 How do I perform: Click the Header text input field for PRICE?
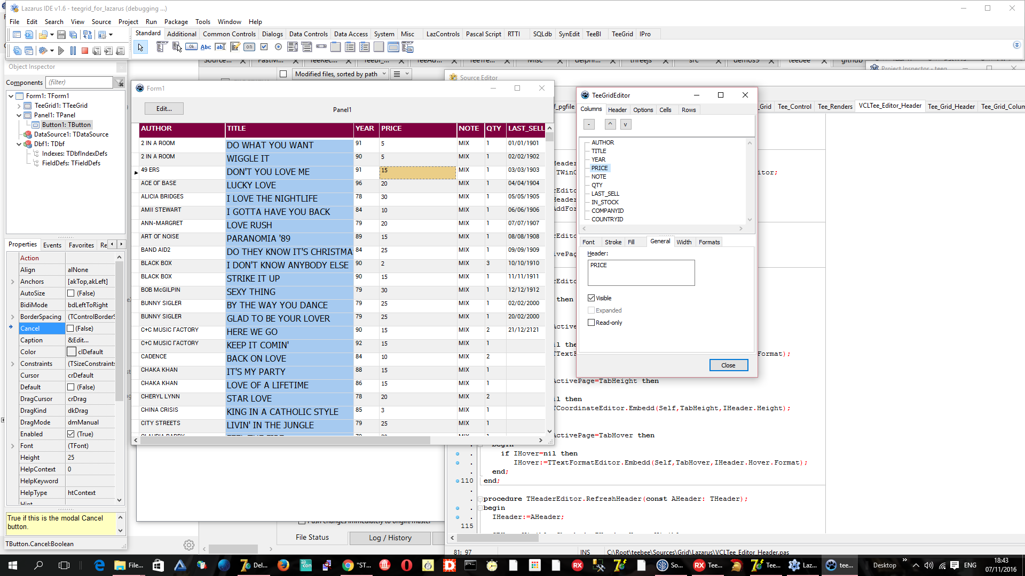(641, 272)
